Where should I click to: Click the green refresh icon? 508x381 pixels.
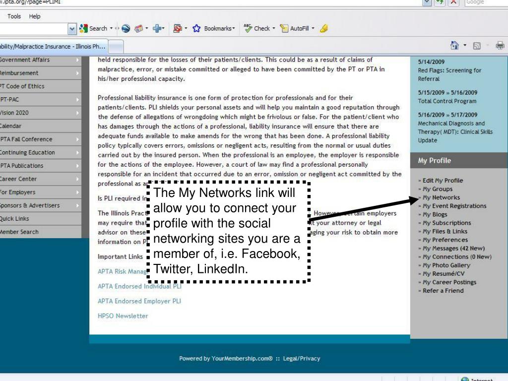440,2
